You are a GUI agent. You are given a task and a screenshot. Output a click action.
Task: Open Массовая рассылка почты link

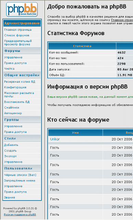[19, 95]
